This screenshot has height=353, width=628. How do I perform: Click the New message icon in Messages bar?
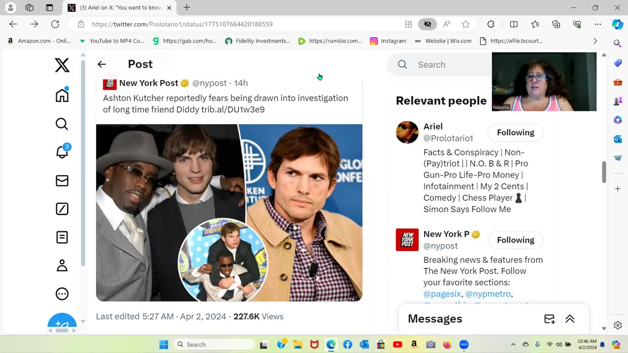click(549, 319)
